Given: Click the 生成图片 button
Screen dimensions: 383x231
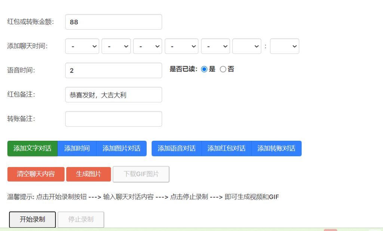Looking at the screenshot, I should pos(88,174).
